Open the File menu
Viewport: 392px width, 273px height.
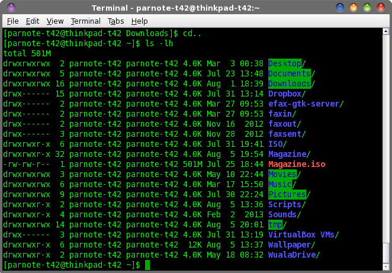(x=12, y=21)
